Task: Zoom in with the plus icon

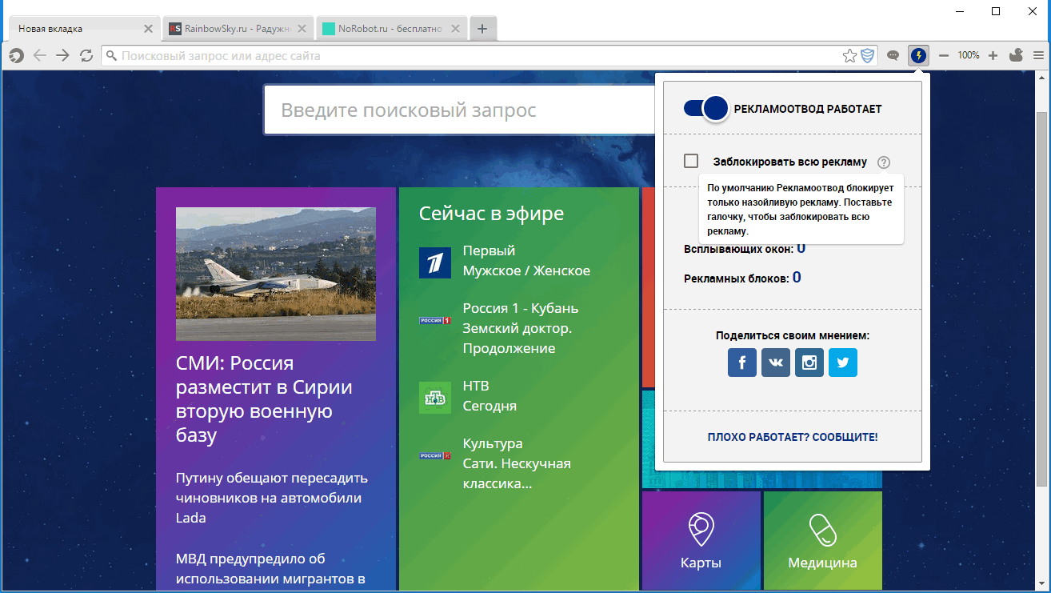Action: [x=993, y=56]
